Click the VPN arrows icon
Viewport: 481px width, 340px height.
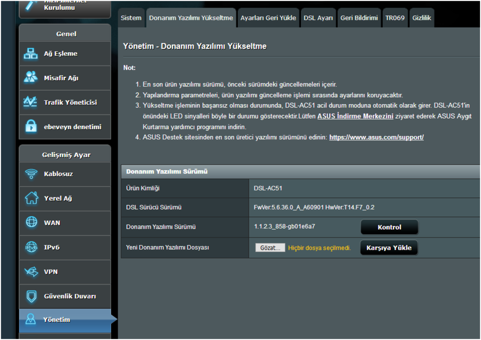32,271
